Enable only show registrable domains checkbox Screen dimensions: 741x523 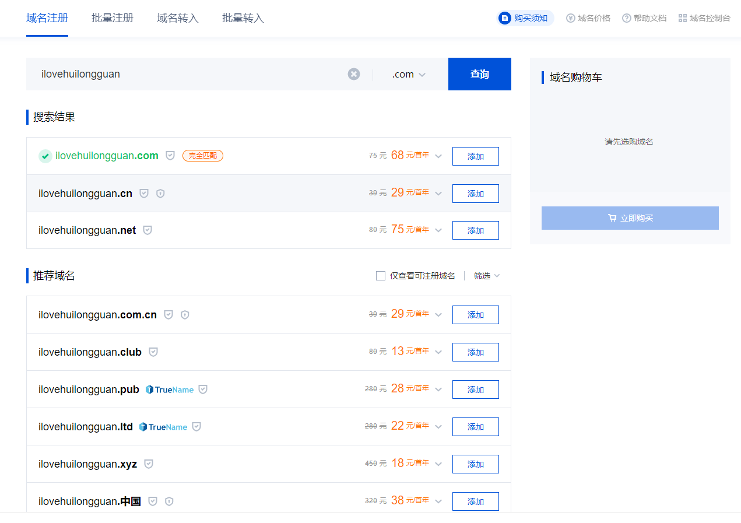[x=381, y=276]
